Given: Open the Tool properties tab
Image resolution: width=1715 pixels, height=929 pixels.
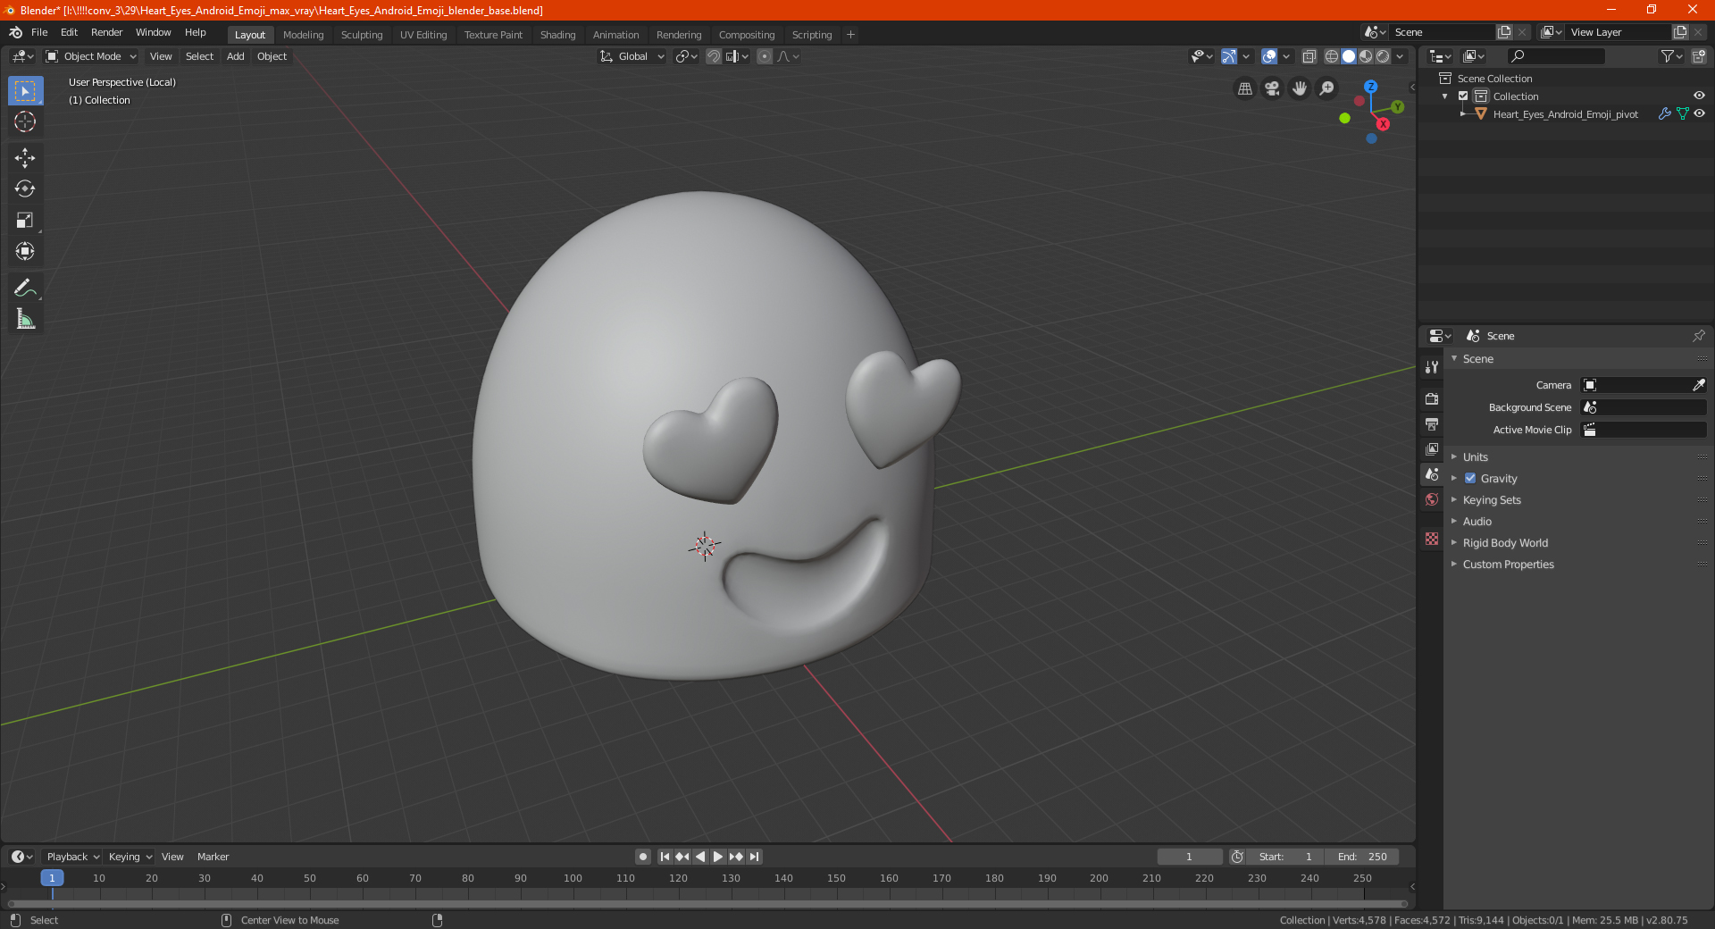Looking at the screenshot, I should 1432,367.
